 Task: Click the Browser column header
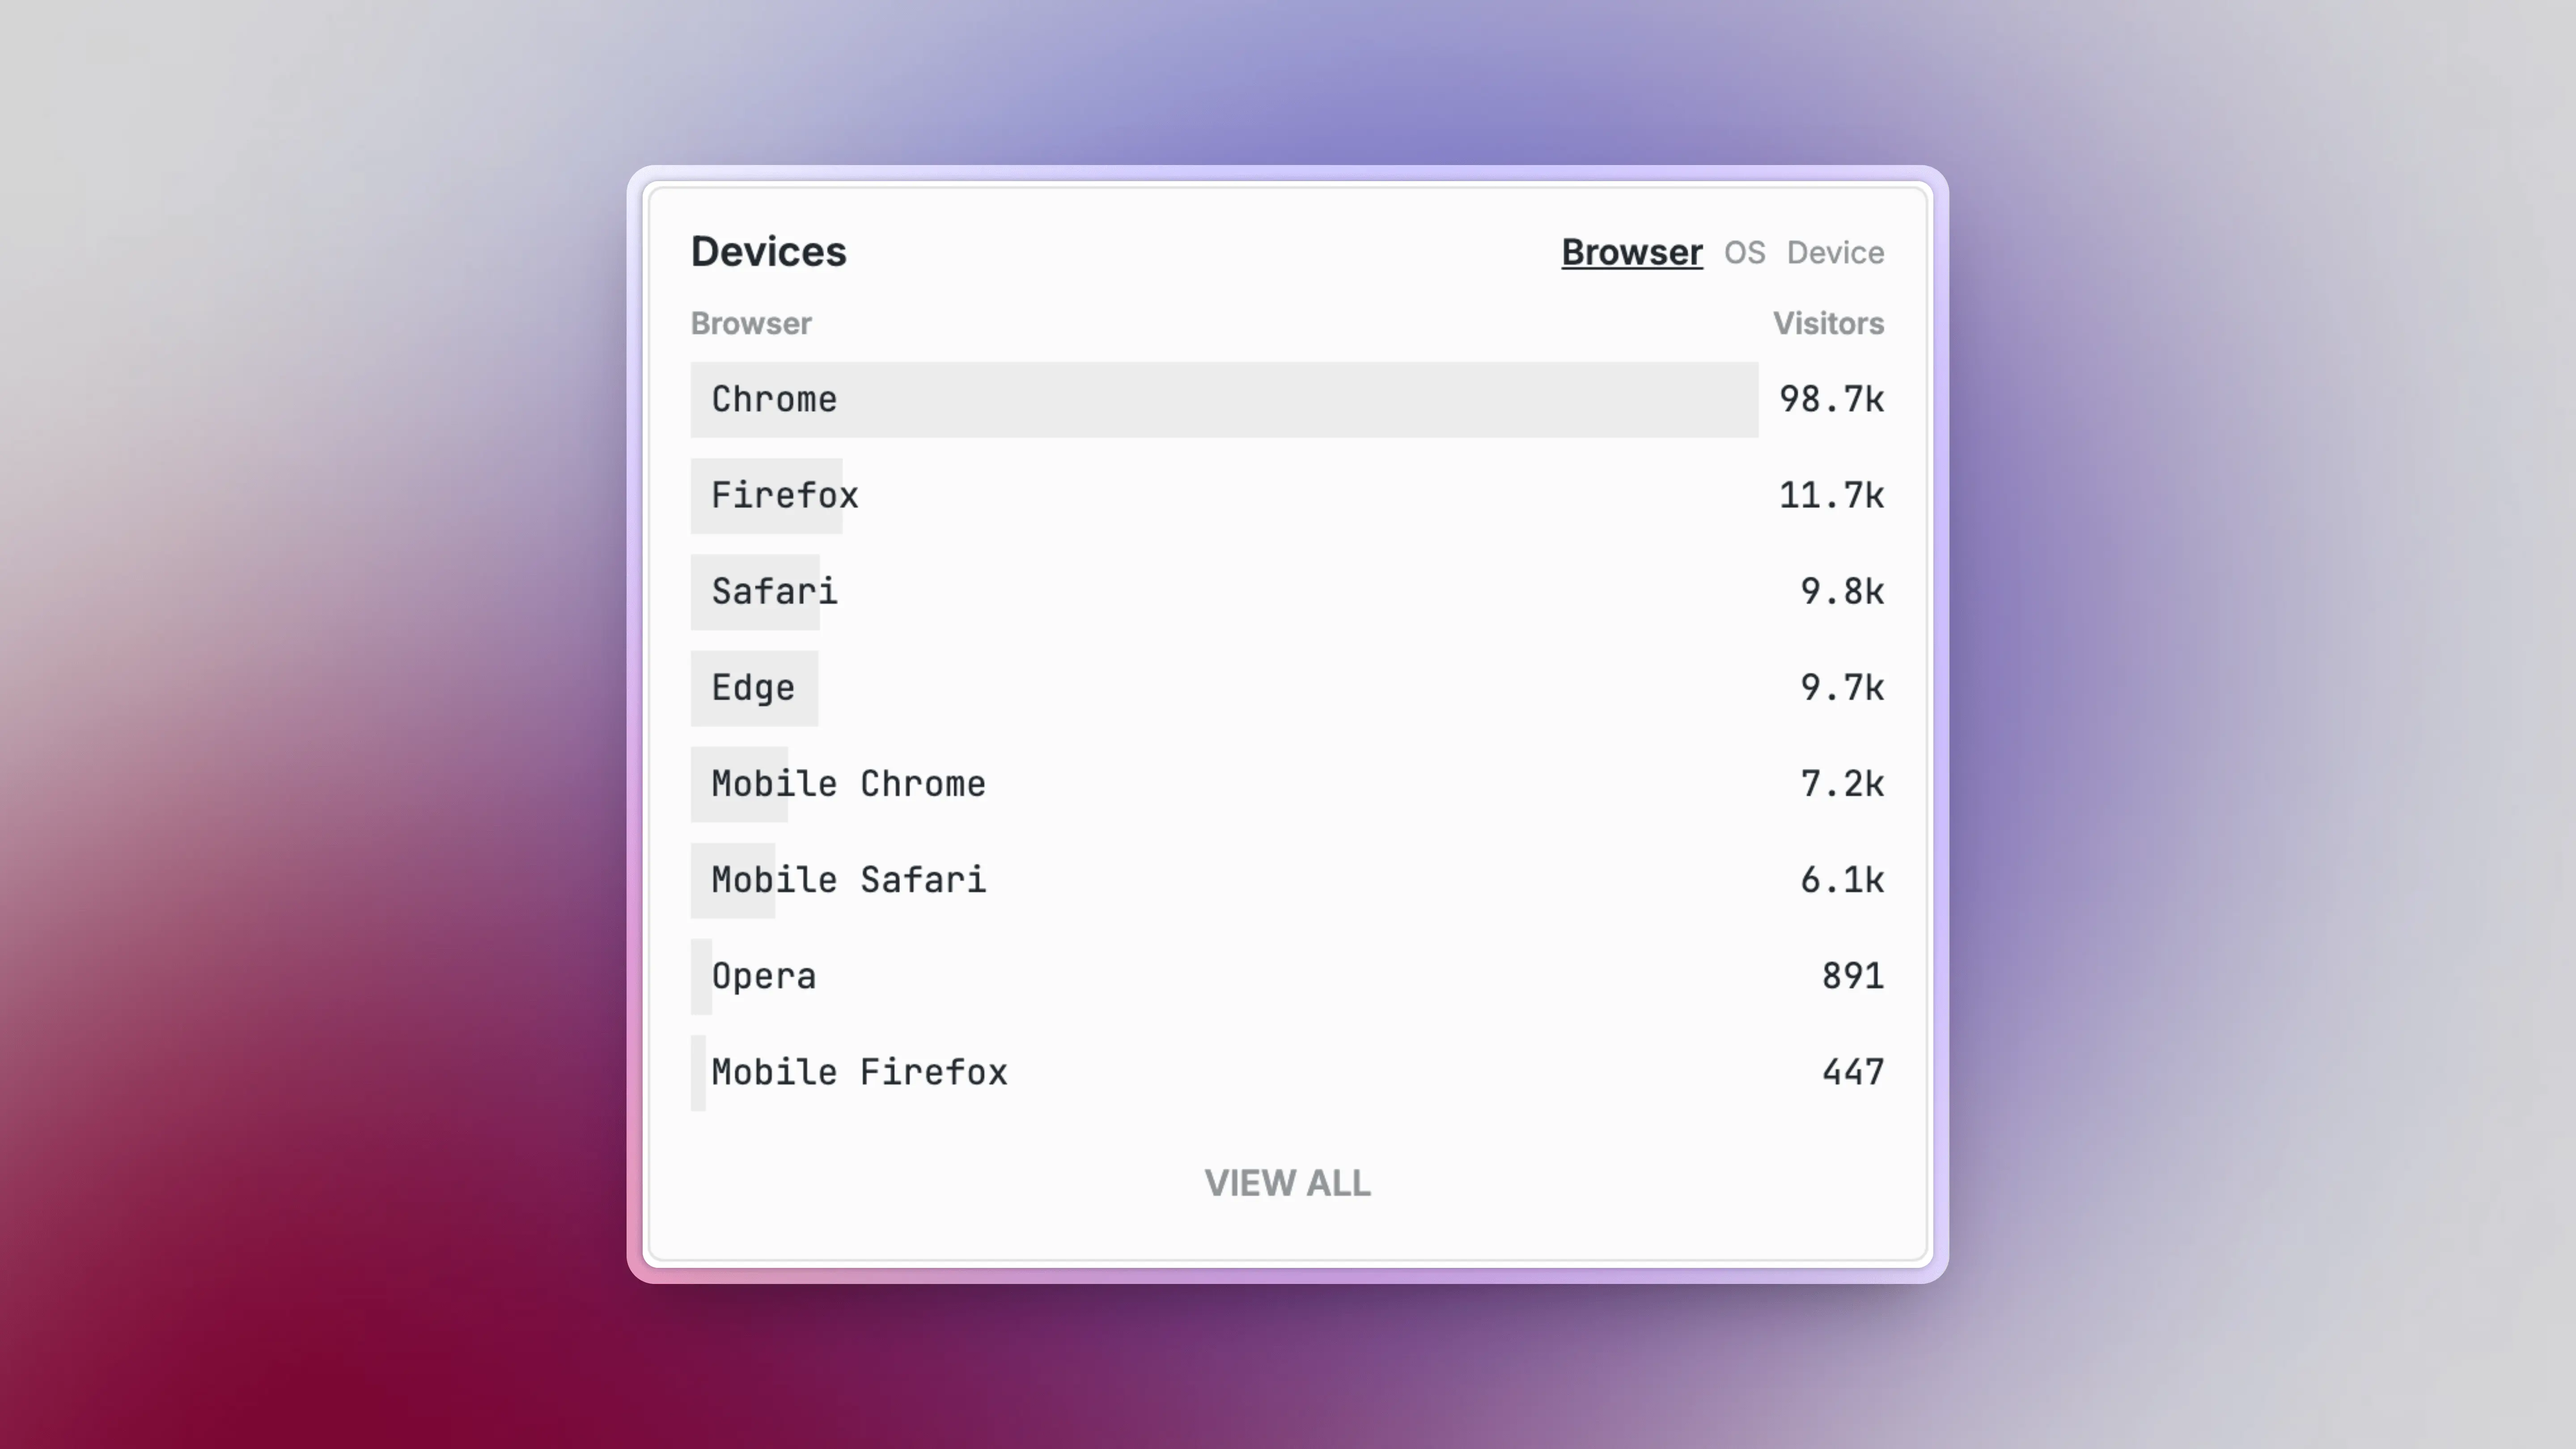(x=751, y=323)
